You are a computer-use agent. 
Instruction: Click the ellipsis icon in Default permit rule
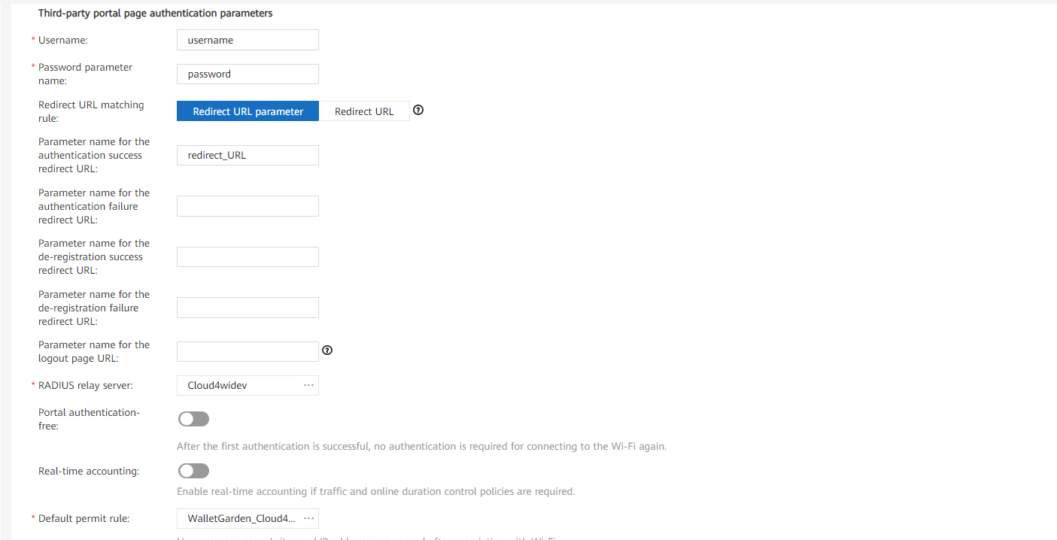click(x=308, y=518)
